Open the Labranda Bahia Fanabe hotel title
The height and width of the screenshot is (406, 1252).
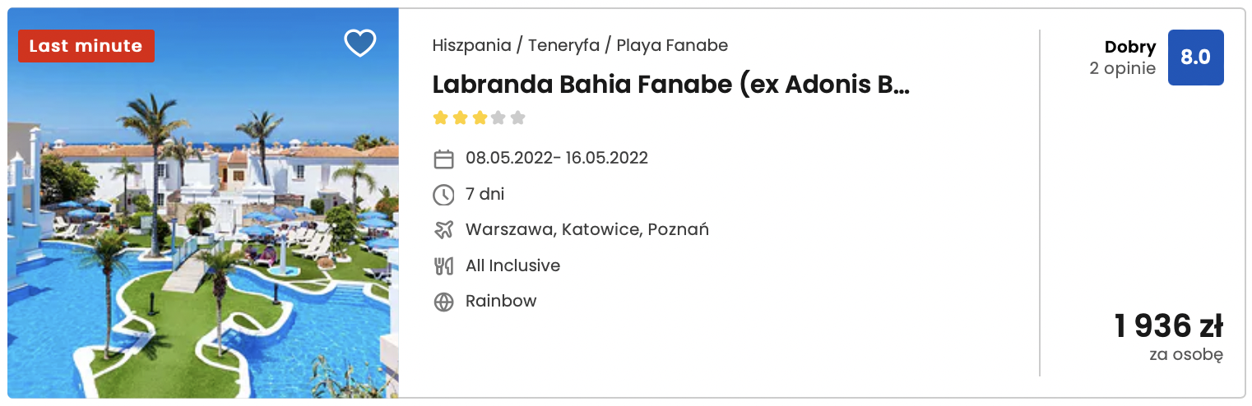point(670,85)
